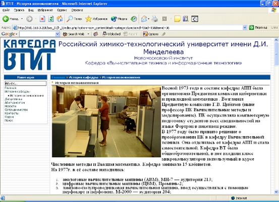
Task: Open the Избранное (Favorites) menu
Action: (45, 10)
